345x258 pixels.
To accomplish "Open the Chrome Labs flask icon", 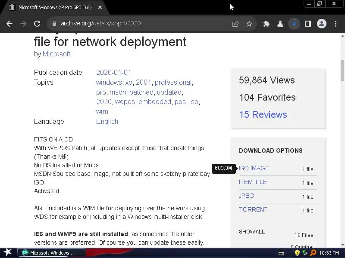I will pyautogui.click(x=280, y=24).
